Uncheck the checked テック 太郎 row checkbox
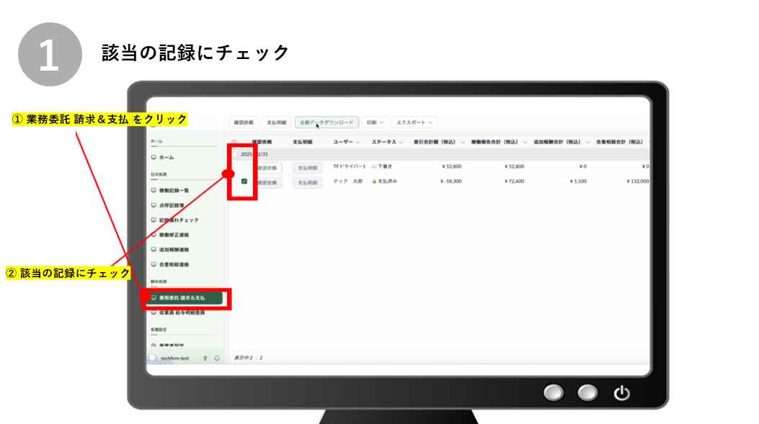This screenshot has width=759, height=424. [244, 181]
